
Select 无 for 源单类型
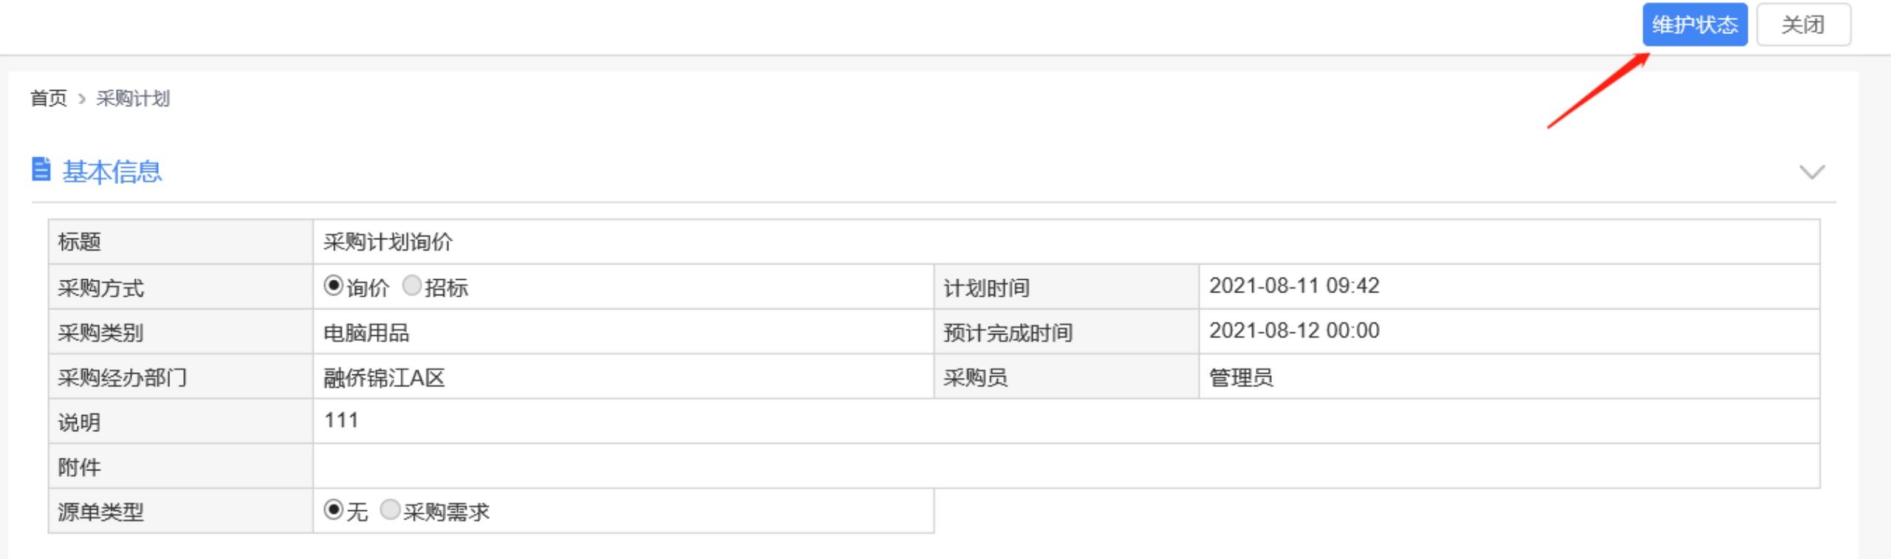[333, 510]
